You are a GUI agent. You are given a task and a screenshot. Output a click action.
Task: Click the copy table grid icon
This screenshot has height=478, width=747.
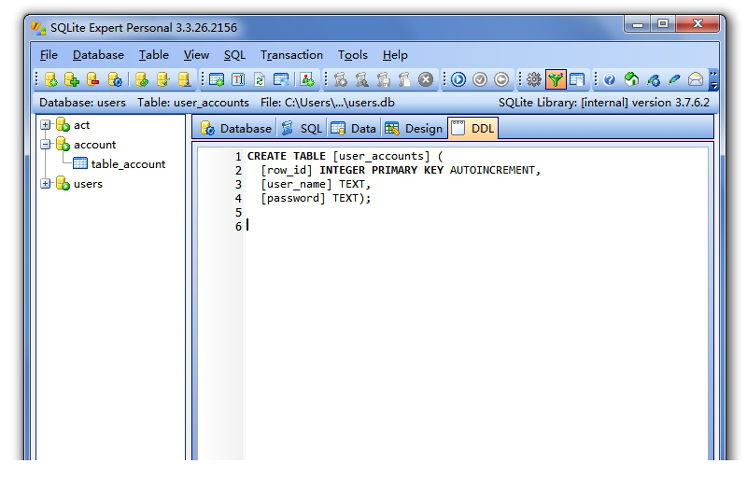281,79
